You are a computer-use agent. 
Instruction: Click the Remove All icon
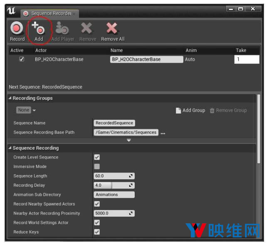coord(112,28)
